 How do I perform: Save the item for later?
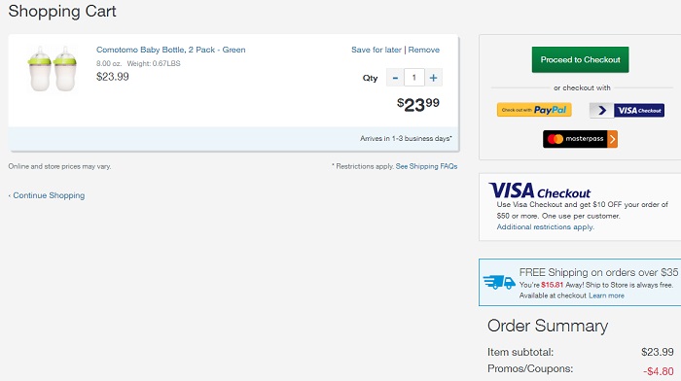pyautogui.click(x=376, y=50)
